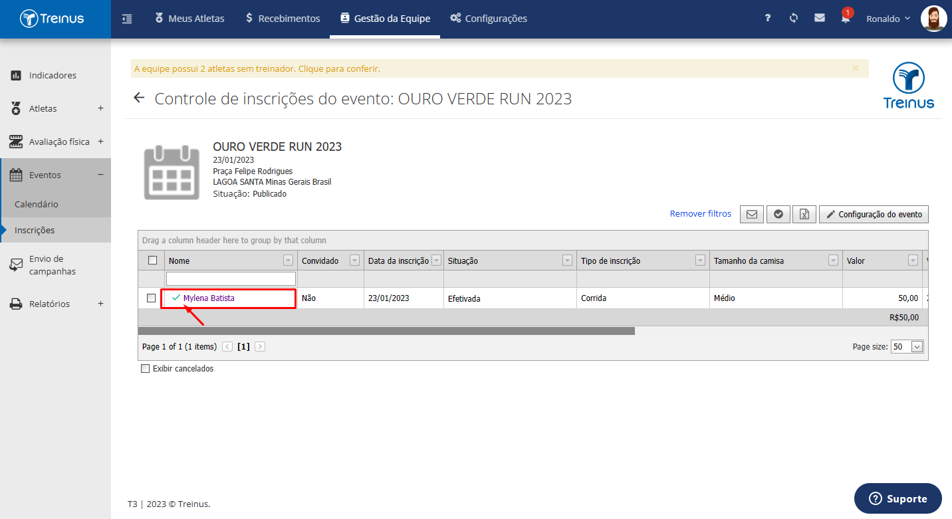Export registrations to Excel
The image size is (952, 519).
(804, 214)
